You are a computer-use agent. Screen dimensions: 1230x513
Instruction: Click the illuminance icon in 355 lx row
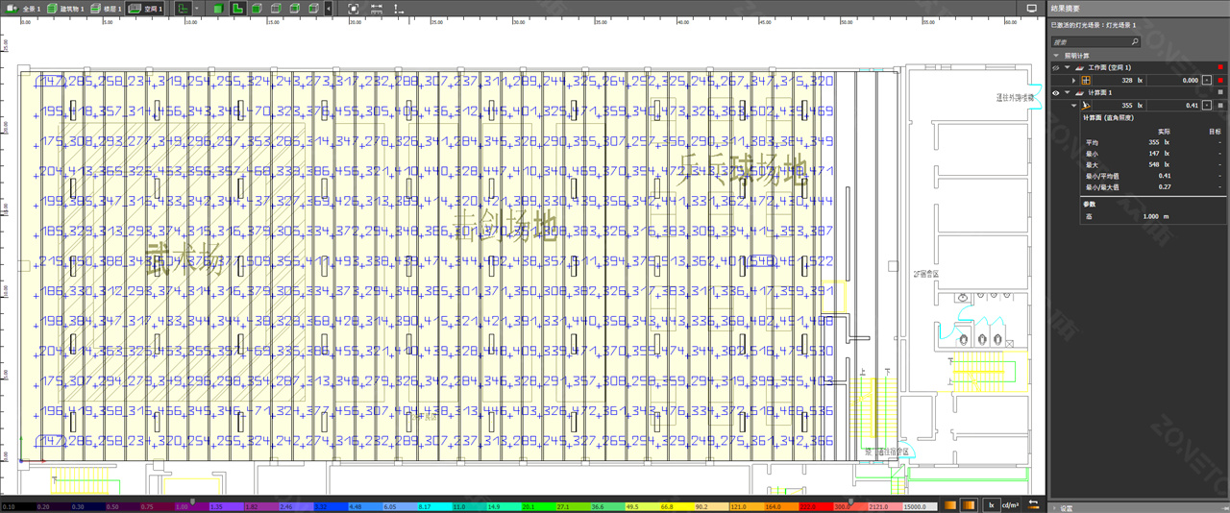coord(1086,106)
